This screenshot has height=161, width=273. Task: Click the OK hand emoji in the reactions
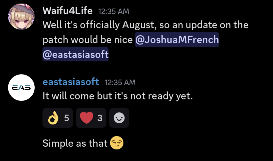click(53, 118)
